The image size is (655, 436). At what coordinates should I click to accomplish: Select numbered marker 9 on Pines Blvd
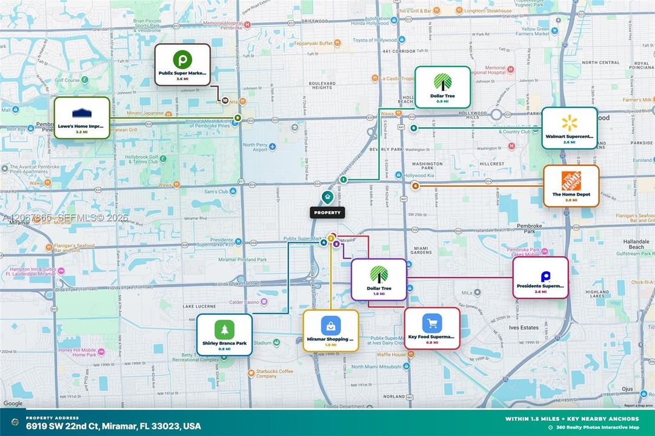[x=238, y=118]
